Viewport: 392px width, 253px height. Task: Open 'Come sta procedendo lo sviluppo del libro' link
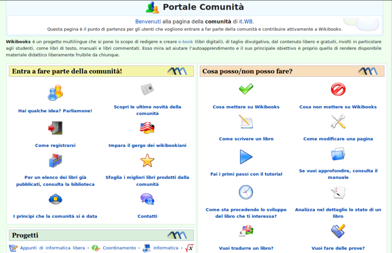pyautogui.click(x=246, y=213)
